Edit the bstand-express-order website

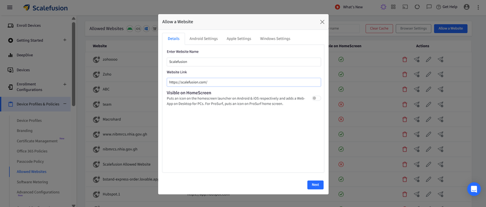tap(429, 179)
